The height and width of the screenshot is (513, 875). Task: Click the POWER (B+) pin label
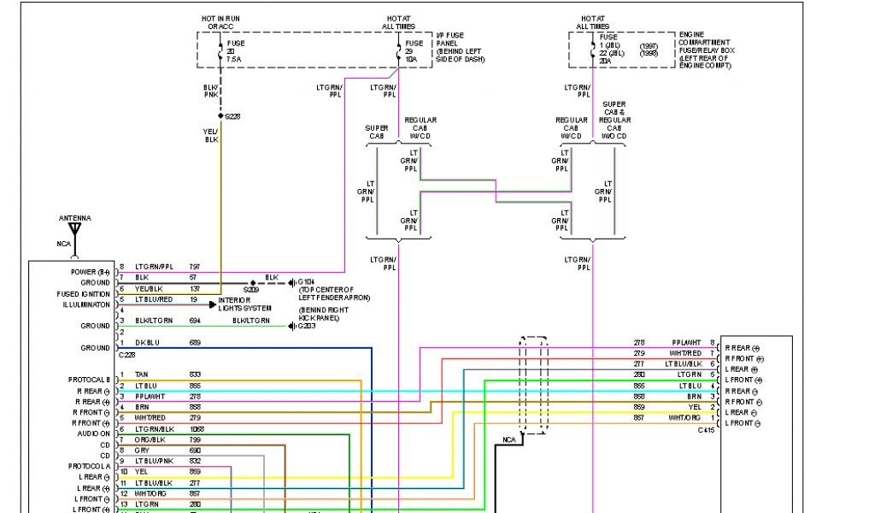[90, 271]
